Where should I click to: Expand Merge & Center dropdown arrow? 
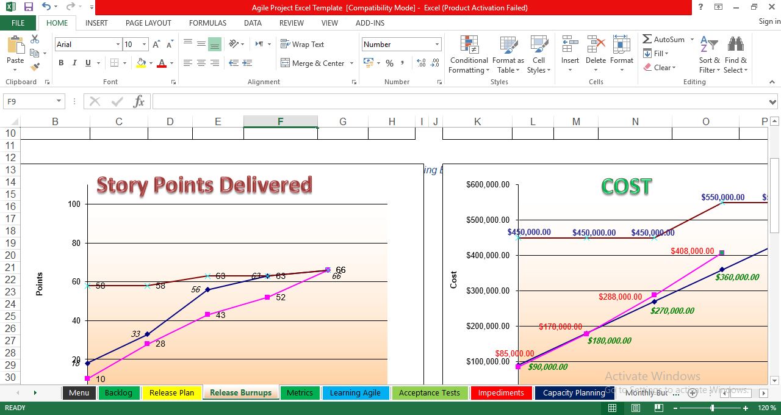pos(351,63)
